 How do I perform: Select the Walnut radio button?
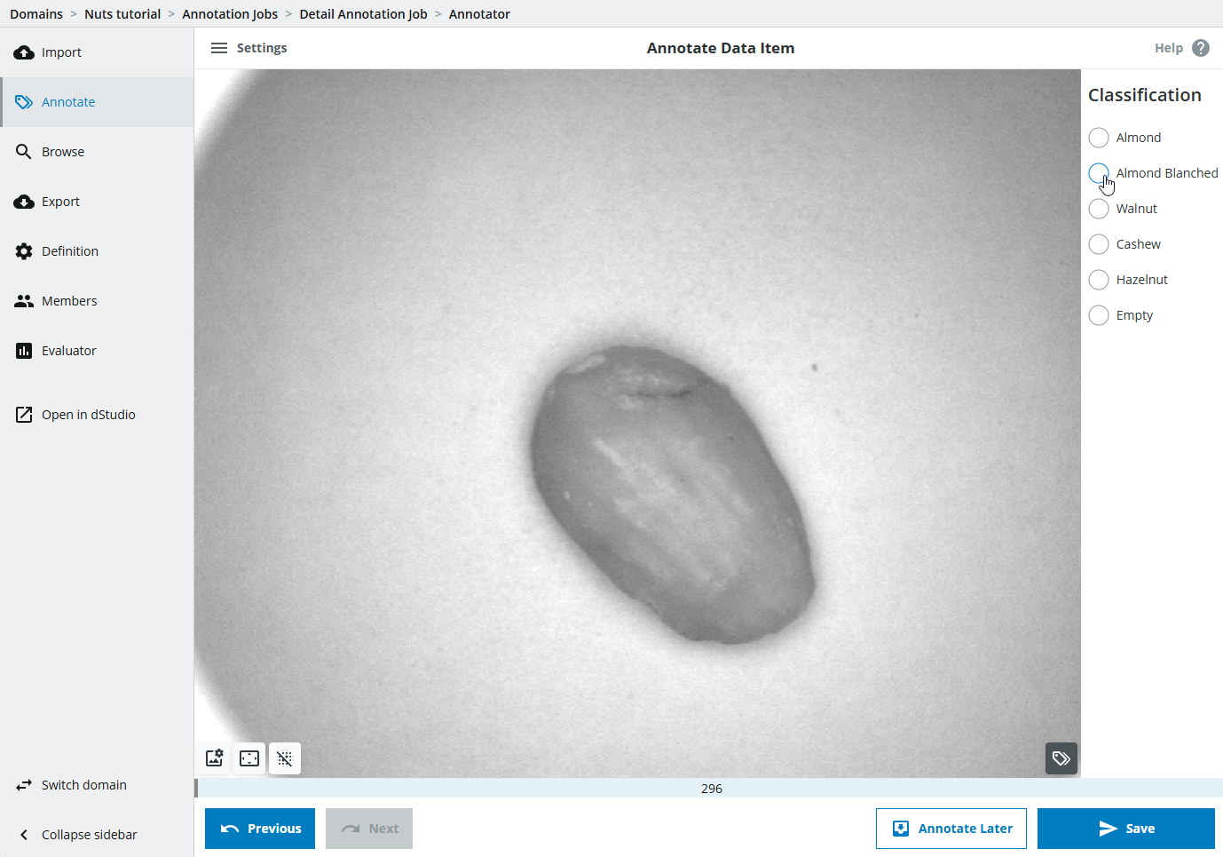[x=1099, y=209]
